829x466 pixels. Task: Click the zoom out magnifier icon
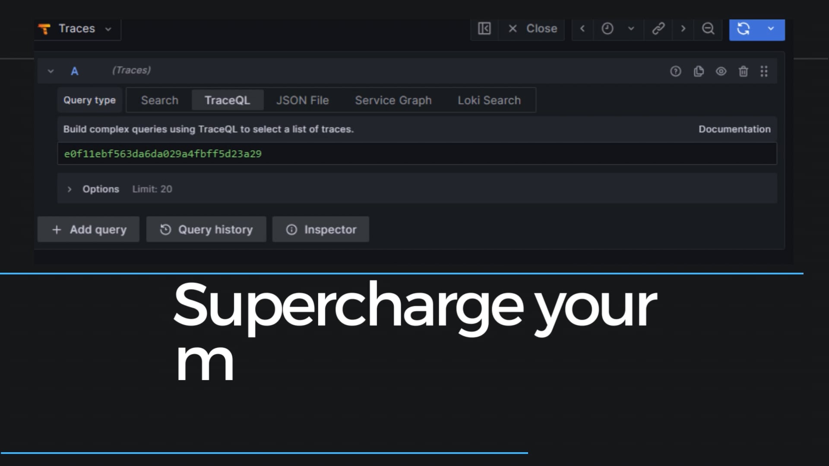click(708, 28)
